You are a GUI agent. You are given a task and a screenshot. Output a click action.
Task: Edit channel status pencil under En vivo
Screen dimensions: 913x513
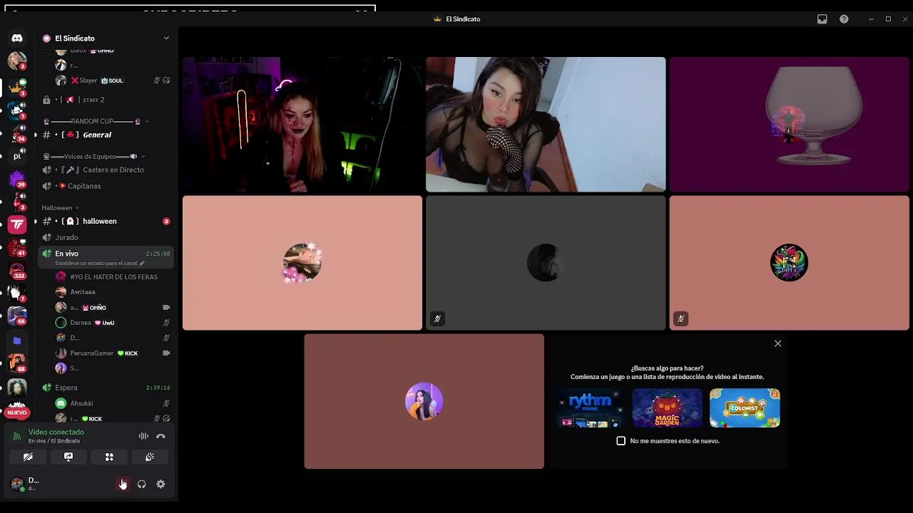[142, 263]
